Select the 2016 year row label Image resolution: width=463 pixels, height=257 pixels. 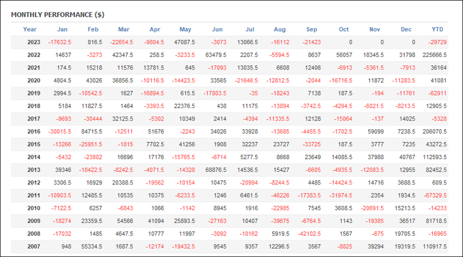pyautogui.click(x=34, y=132)
